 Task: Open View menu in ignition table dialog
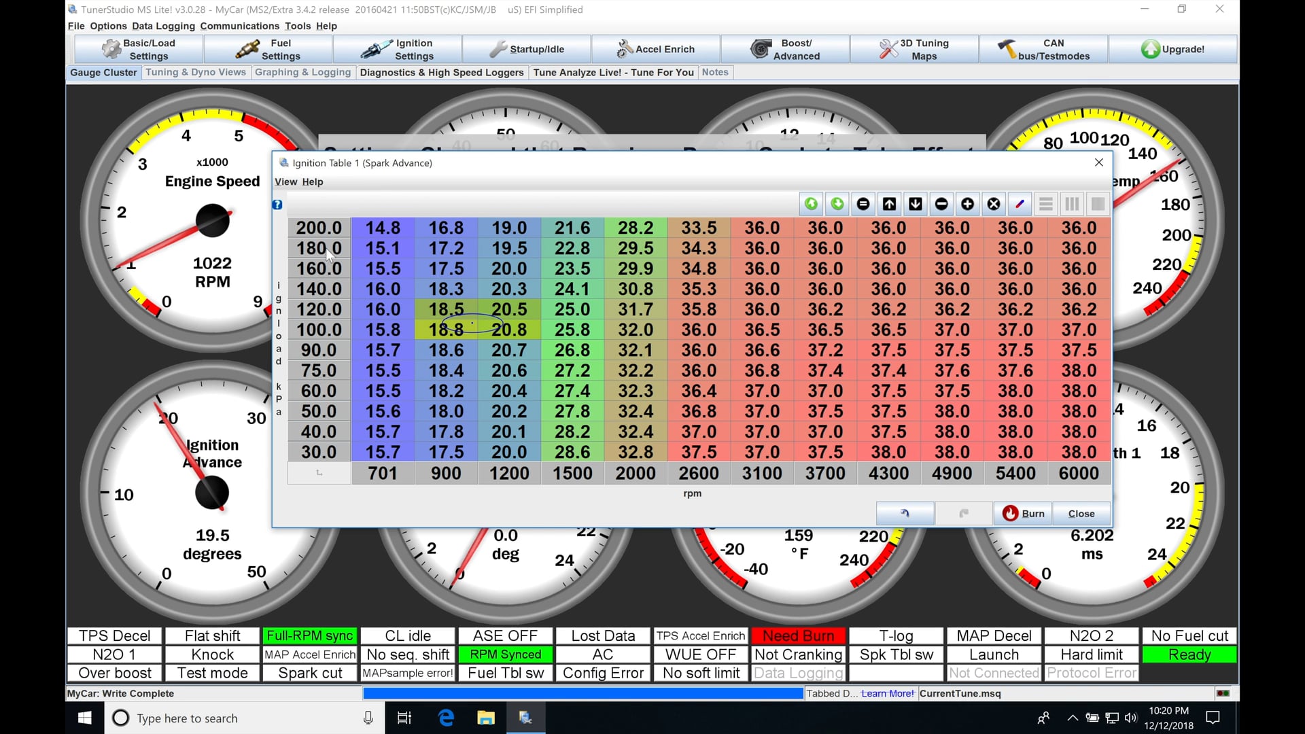click(285, 181)
